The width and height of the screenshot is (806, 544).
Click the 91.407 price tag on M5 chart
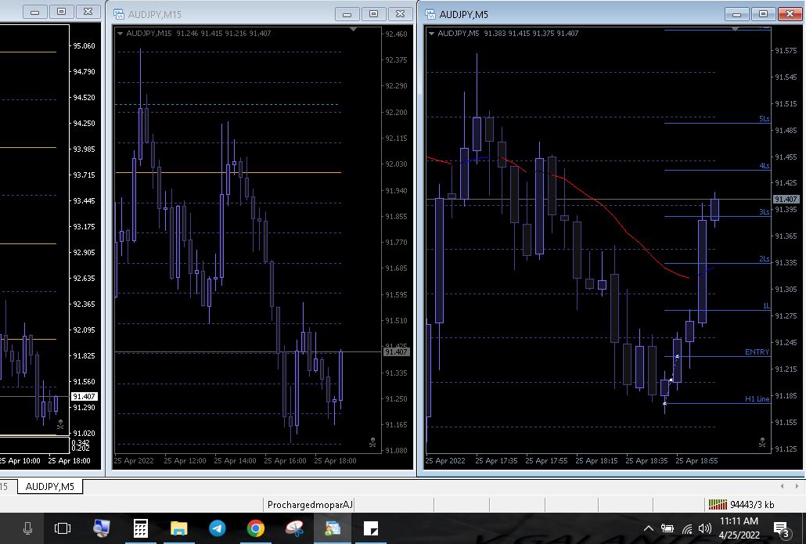tap(786, 199)
